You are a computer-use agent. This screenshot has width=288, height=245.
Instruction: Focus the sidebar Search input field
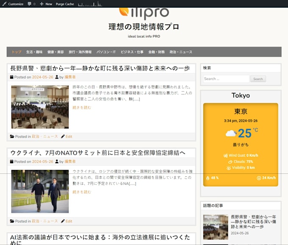click(x=226, y=79)
